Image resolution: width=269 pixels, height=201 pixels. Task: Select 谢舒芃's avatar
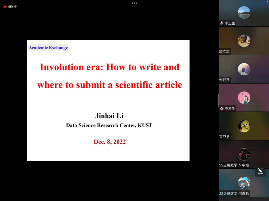pos(244,69)
